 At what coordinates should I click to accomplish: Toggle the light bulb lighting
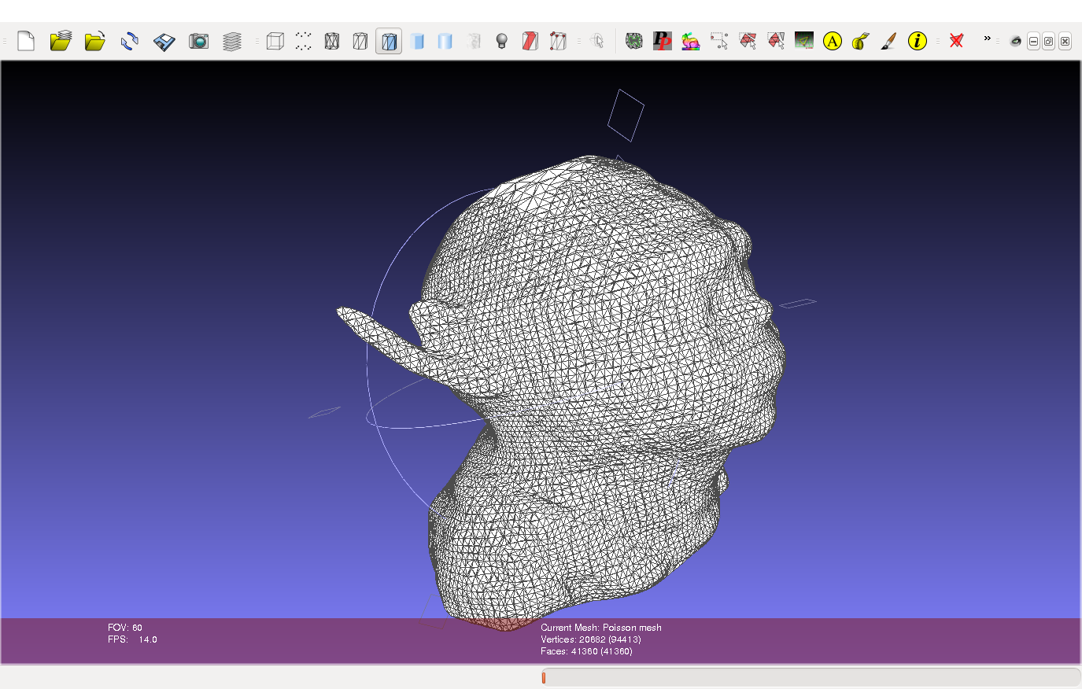[501, 41]
